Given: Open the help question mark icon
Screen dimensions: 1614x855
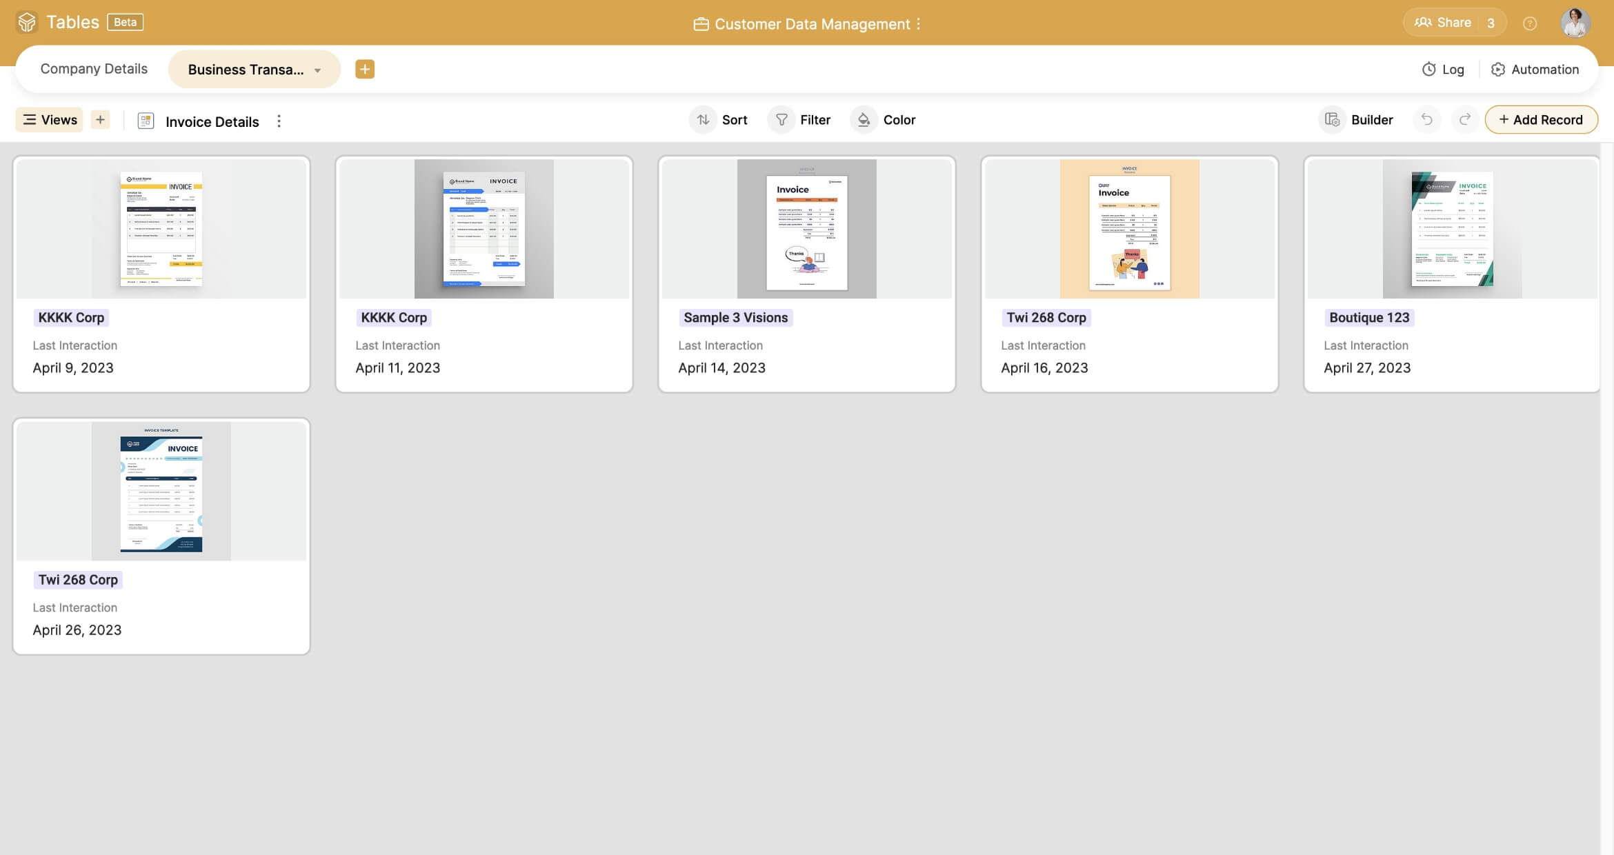Looking at the screenshot, I should point(1530,23).
